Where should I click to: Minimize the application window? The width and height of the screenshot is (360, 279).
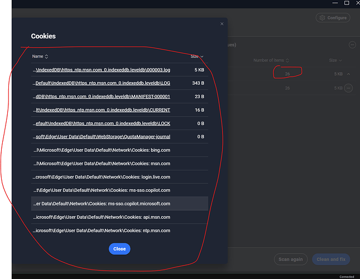point(335,3)
